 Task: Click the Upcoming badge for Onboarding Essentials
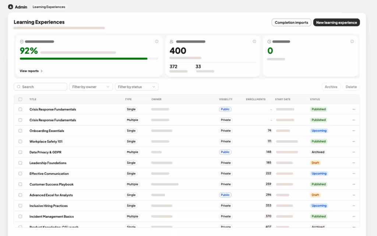(x=319, y=131)
